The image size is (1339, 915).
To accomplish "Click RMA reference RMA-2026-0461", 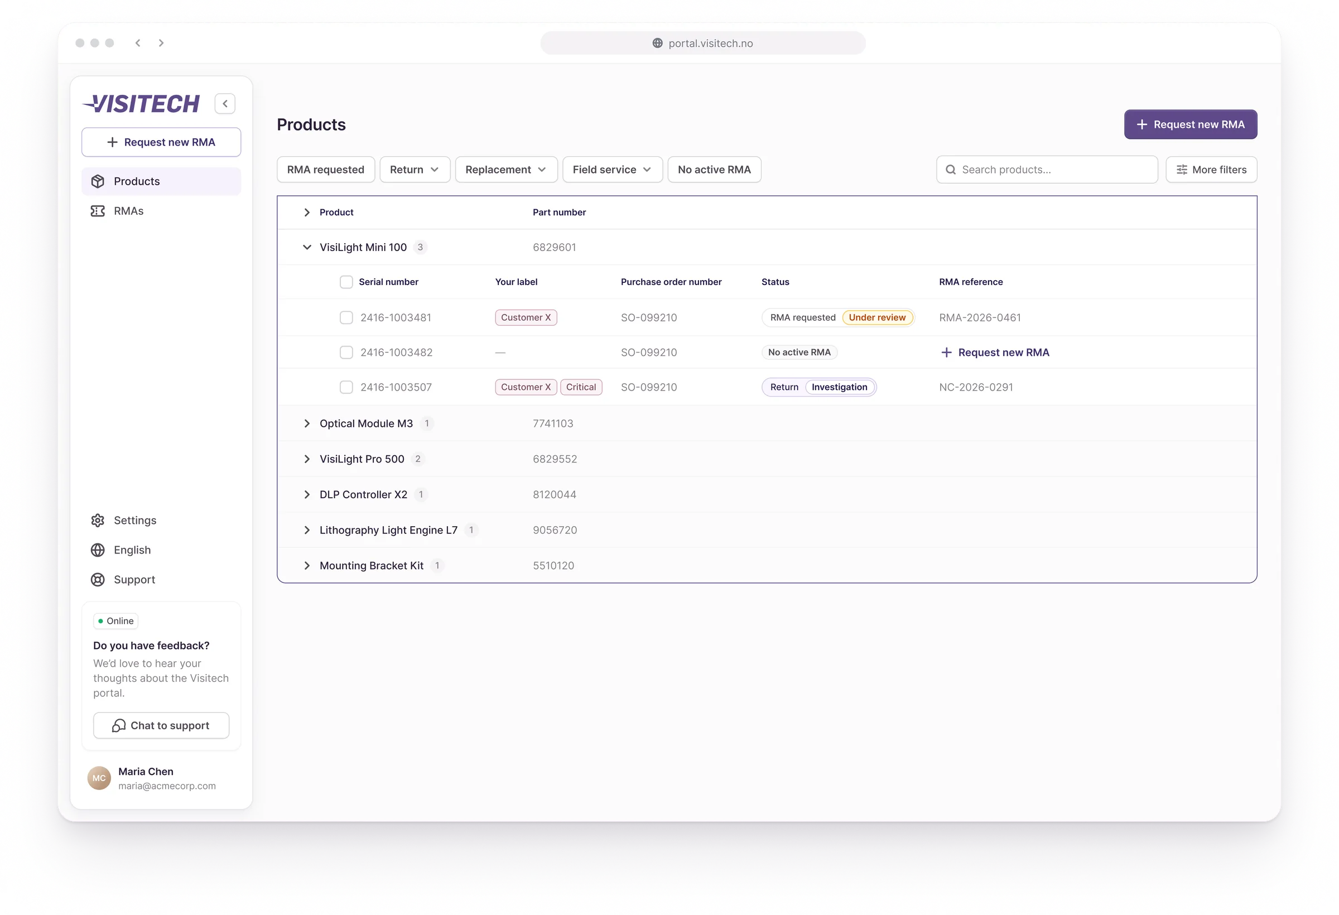I will tap(980, 317).
